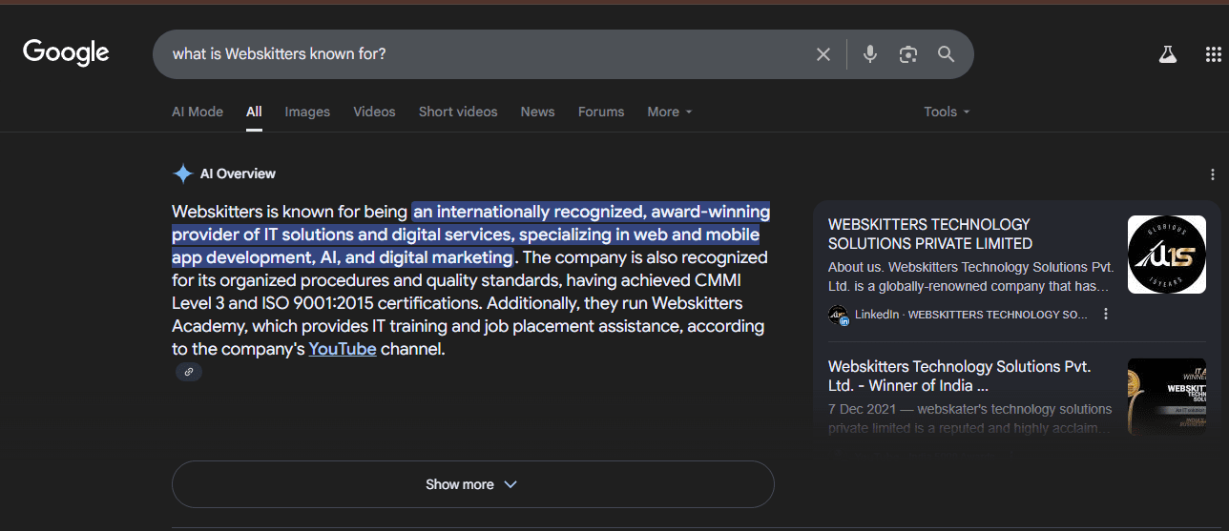Open the Forums tab
1229x531 pixels.
601,112
